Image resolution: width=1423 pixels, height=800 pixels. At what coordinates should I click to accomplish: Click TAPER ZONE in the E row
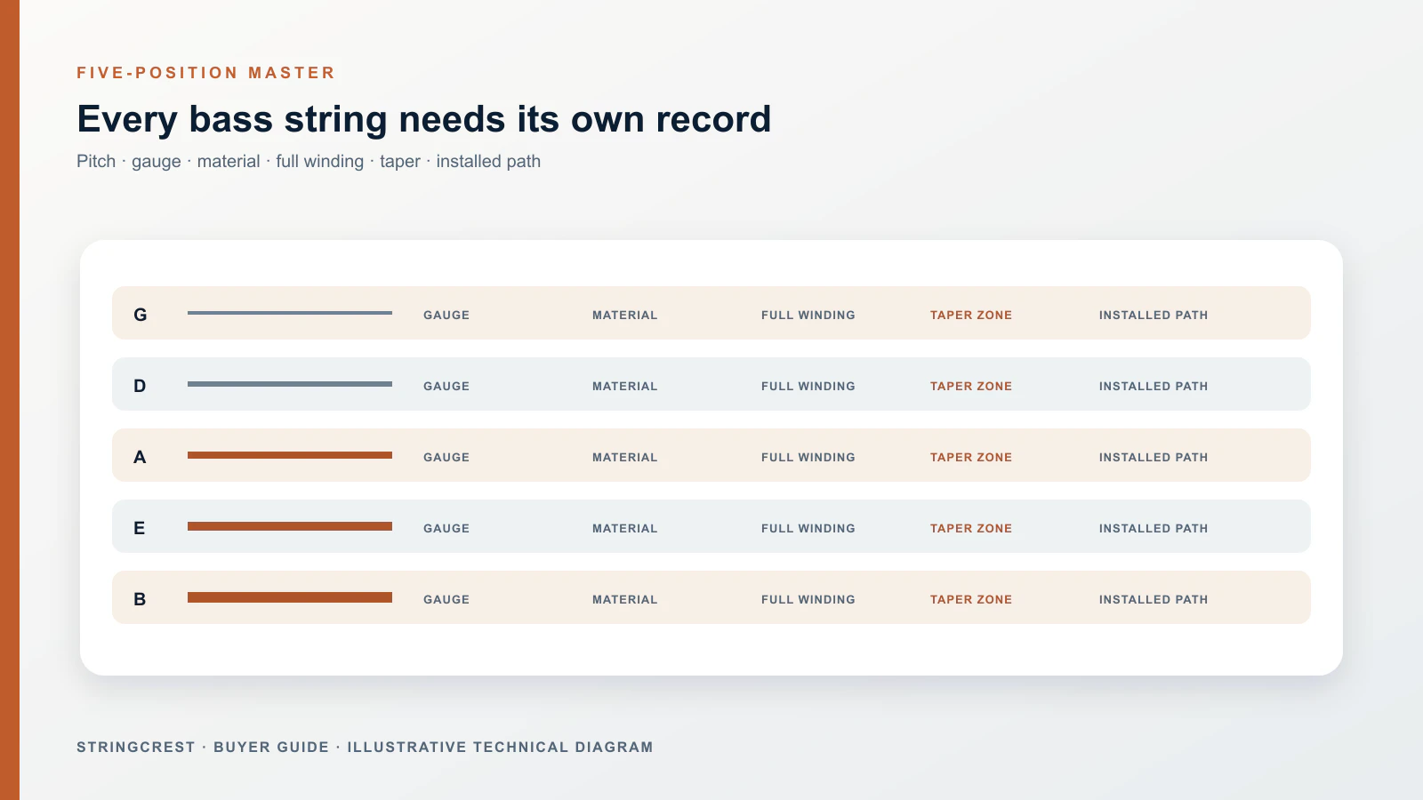[x=971, y=529]
